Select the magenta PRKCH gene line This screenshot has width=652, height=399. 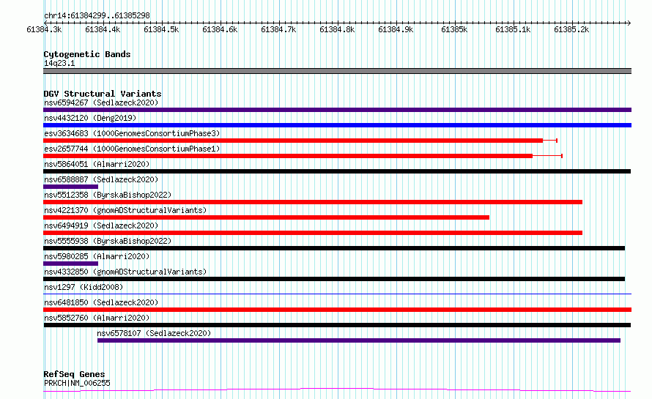point(337,390)
